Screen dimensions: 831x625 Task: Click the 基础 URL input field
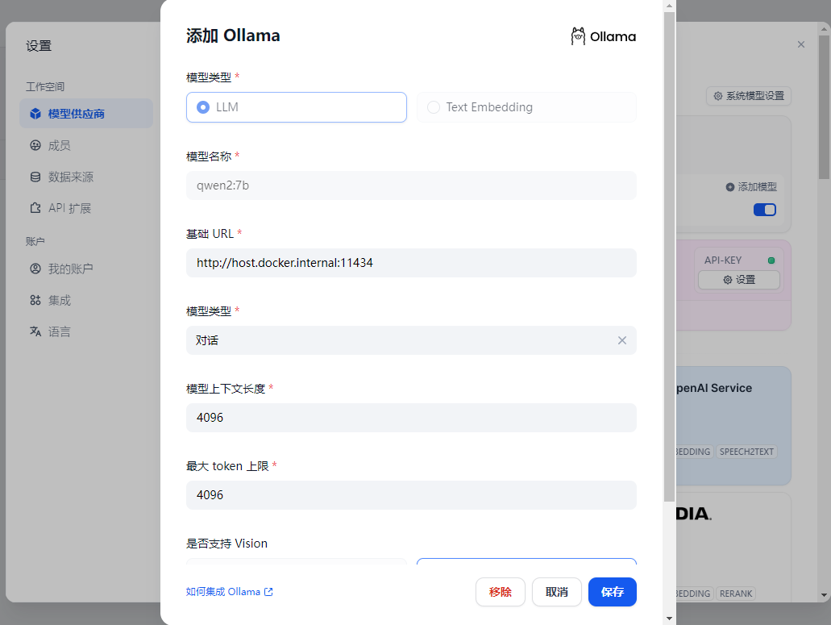[x=411, y=263]
